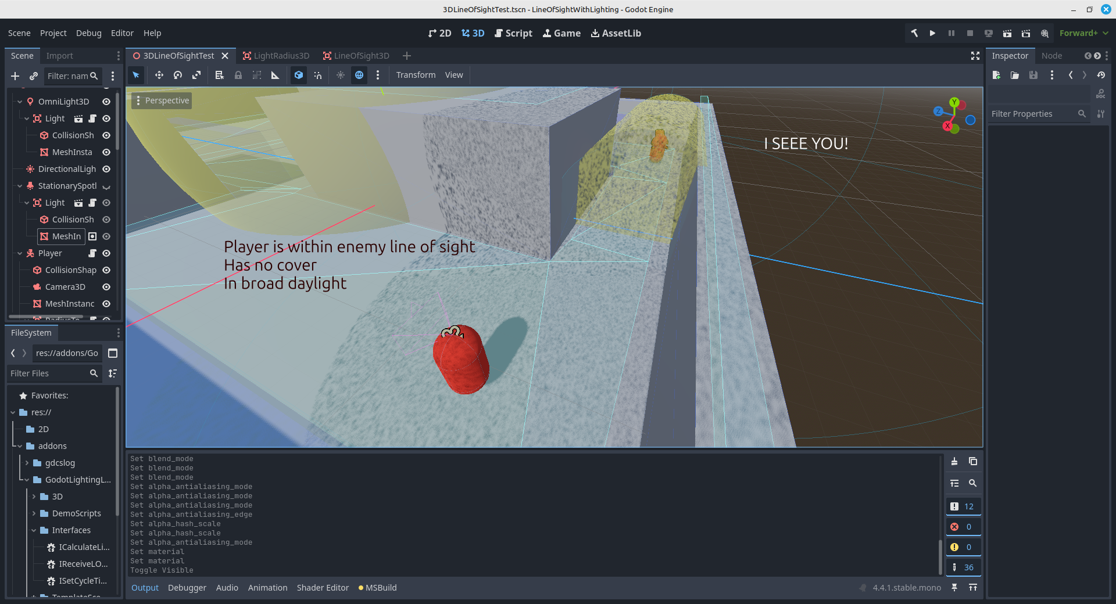The width and height of the screenshot is (1116, 604).
Task: Open the AssetLib workspace
Action: coord(616,33)
